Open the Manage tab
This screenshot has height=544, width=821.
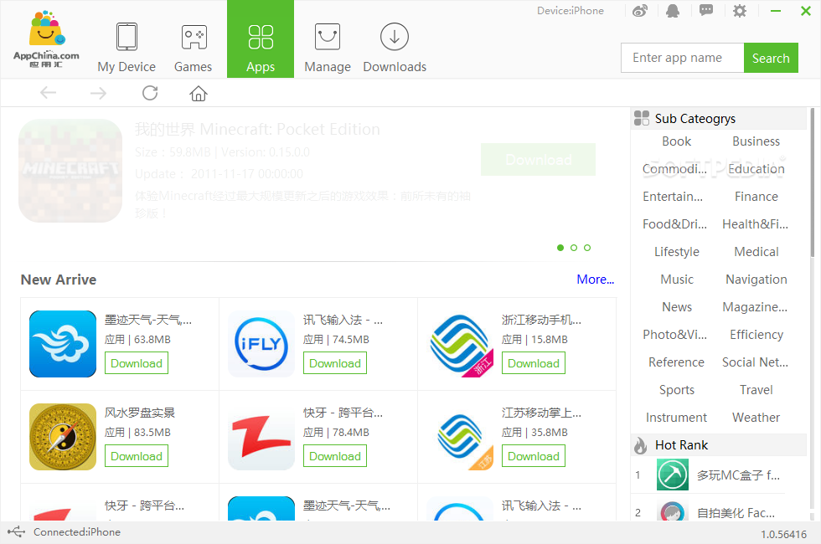point(328,48)
